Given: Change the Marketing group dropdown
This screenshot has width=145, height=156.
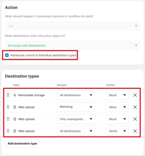Looking at the screenshot, I should (76, 107).
